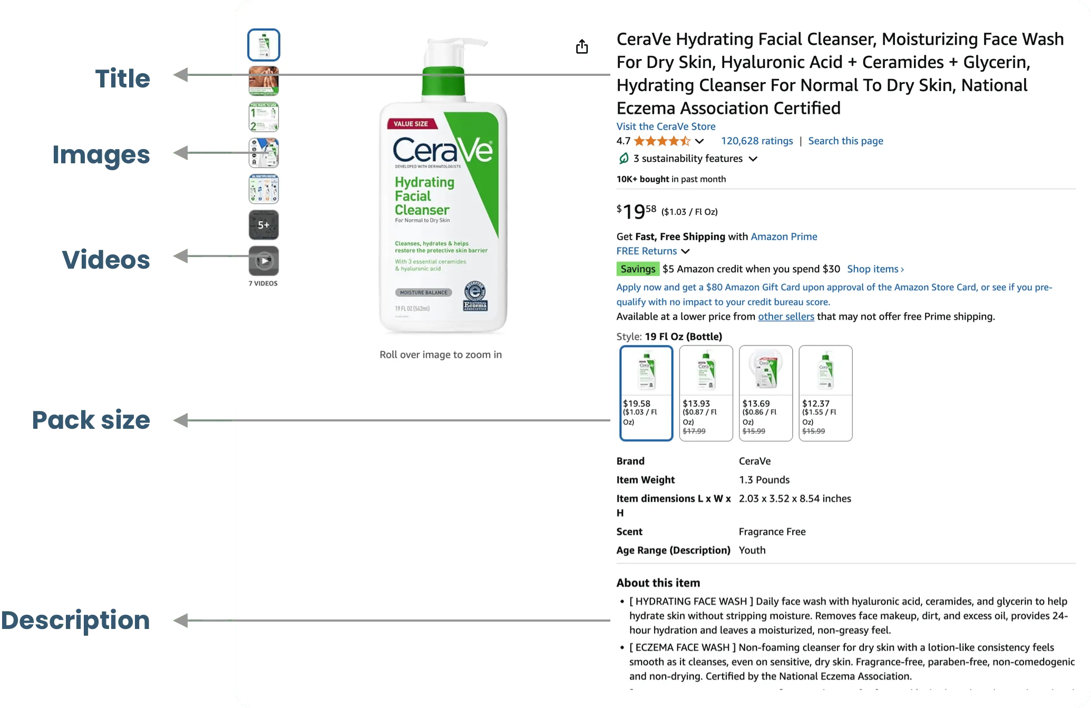
Task: Click the star rating icons
Action: 662,141
